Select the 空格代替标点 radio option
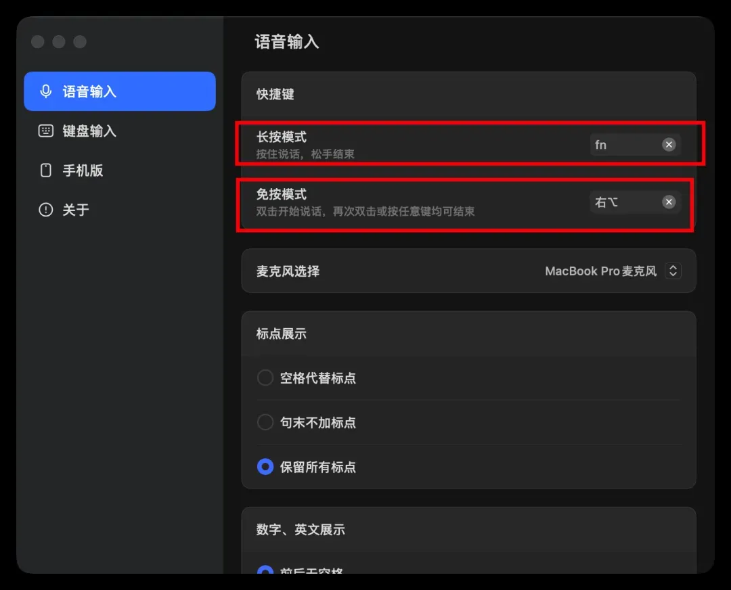 point(265,378)
